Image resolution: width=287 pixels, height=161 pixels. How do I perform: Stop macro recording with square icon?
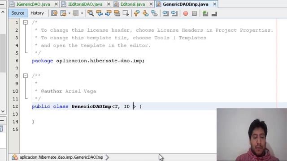click(194, 13)
